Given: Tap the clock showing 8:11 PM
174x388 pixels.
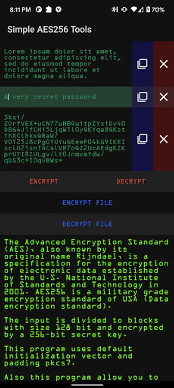Looking at the screenshot, I should tap(20, 9).
